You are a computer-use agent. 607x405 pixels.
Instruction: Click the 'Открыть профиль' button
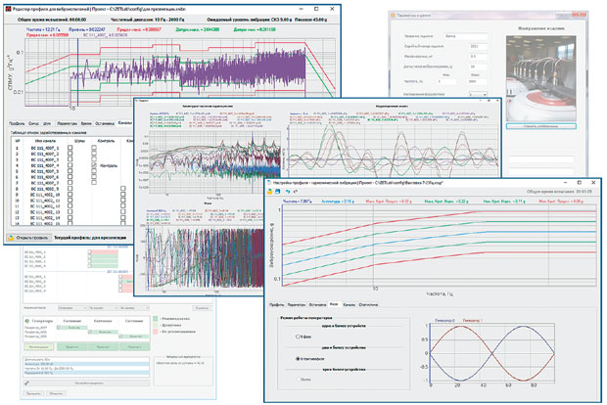point(27,238)
